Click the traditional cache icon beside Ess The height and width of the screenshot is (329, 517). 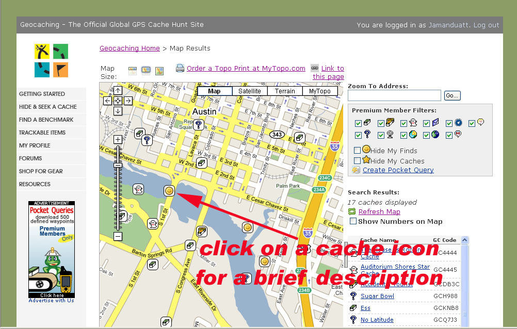coord(353,308)
